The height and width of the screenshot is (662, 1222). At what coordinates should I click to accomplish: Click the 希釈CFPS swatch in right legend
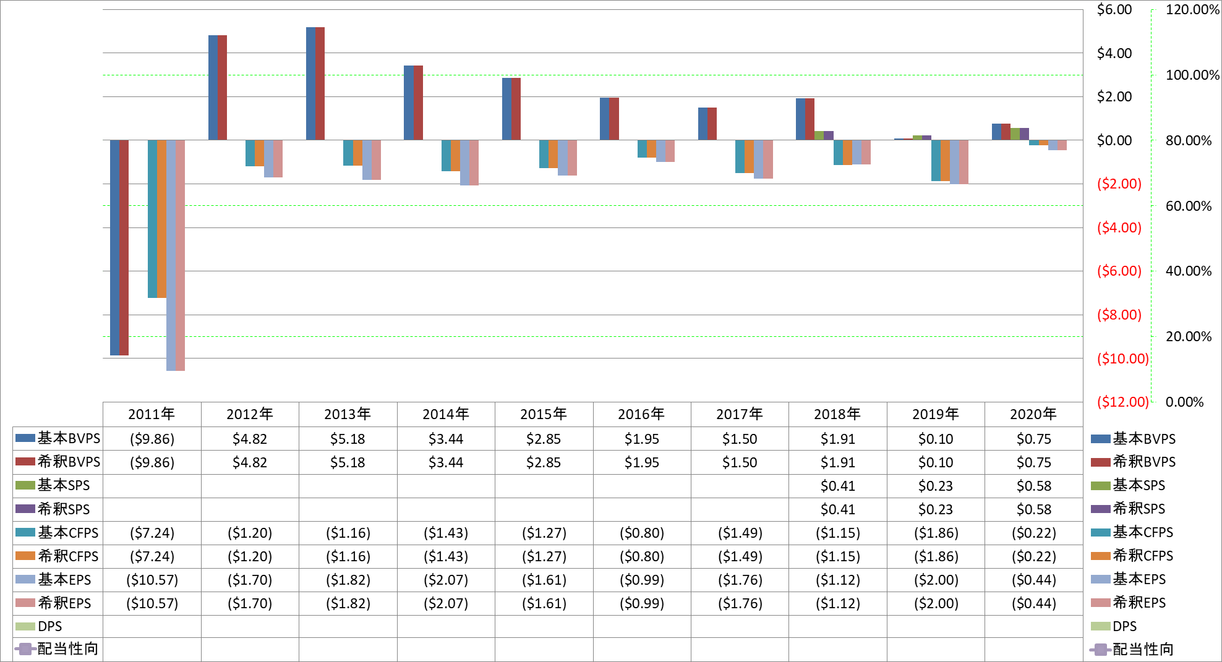[1101, 556]
